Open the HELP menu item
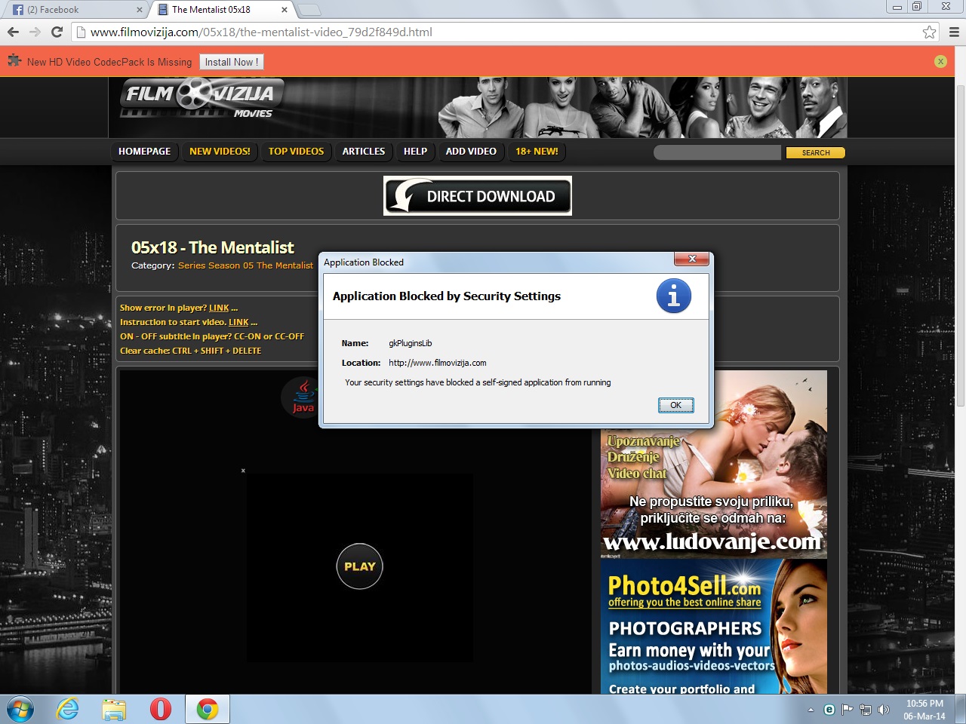Image resolution: width=966 pixels, height=724 pixels. (415, 152)
